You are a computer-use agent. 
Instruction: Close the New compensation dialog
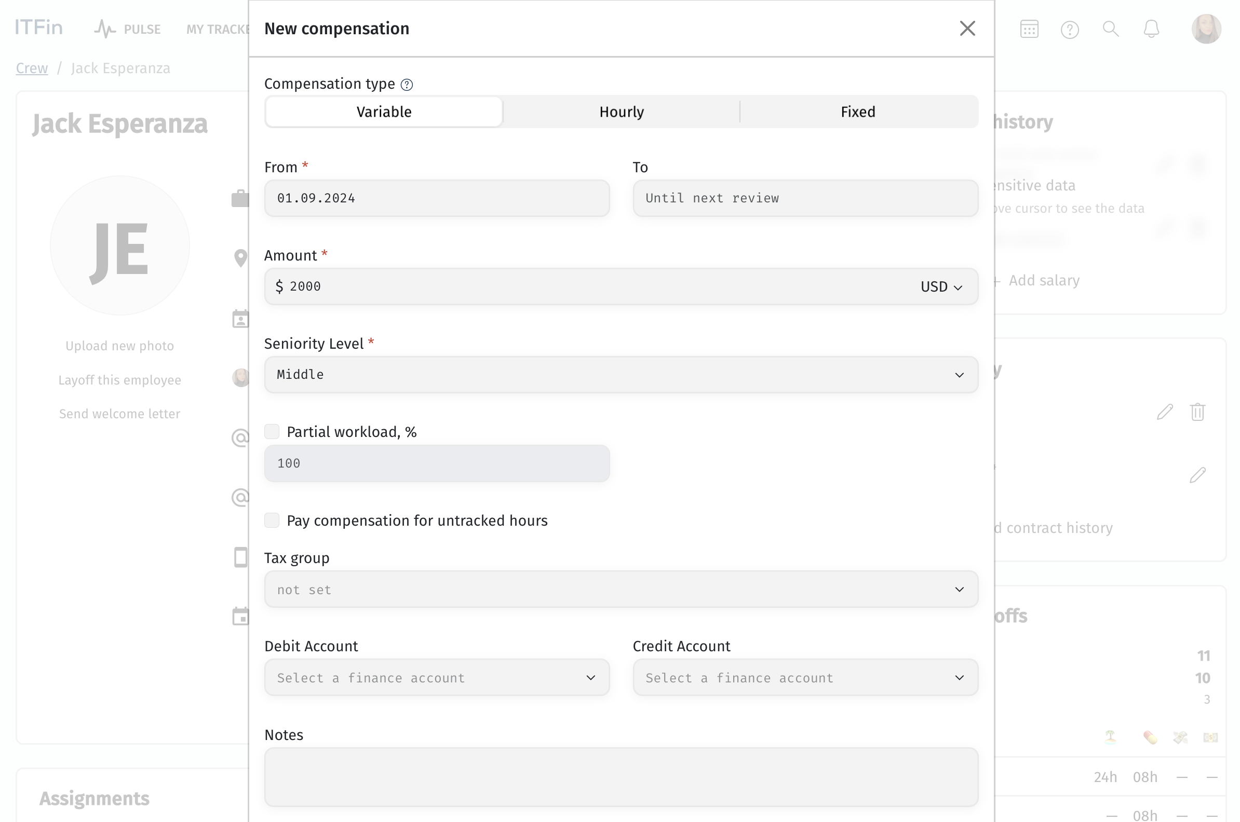pos(967,29)
